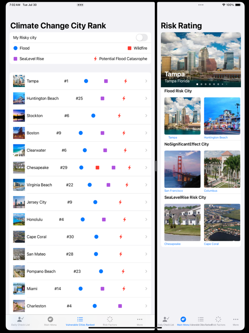Click the purple square in Miami row
This screenshot has height=333, width=249.
click(102, 289)
